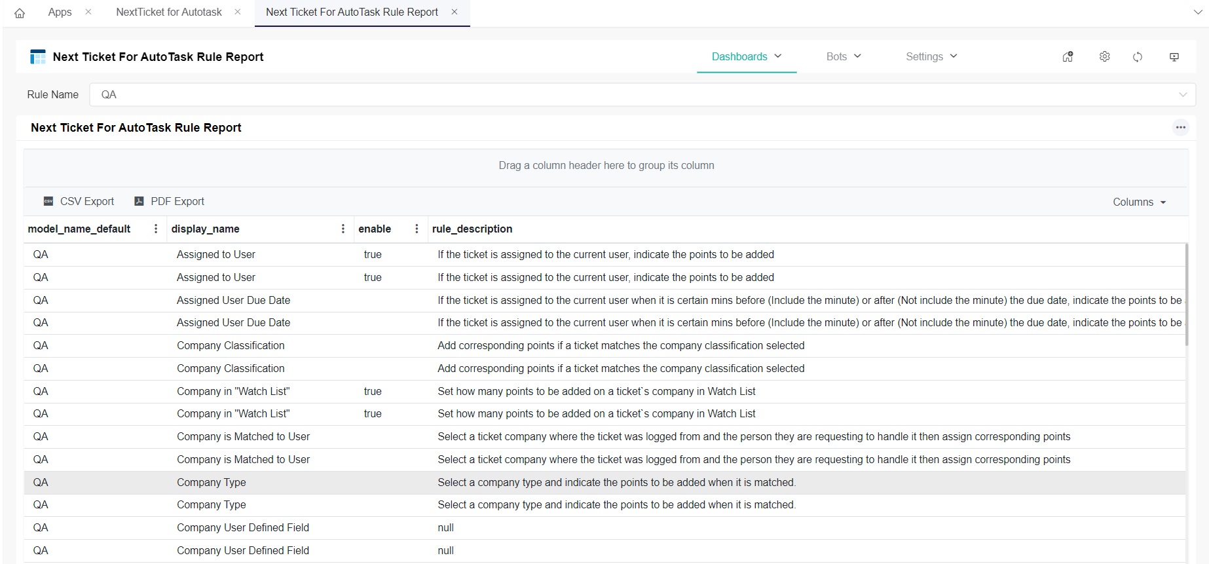Open the Bots dropdown menu

[844, 56]
